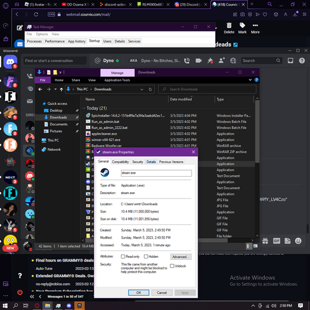Go up one folder in File Explorer

(61, 89)
